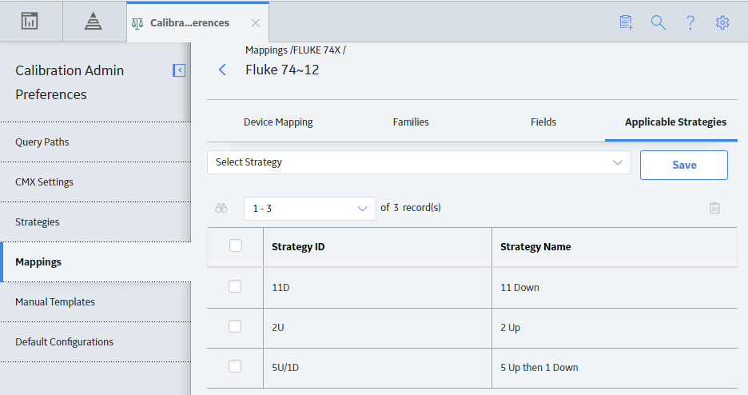748x395 pixels.
Task: Open the help question mark icon
Action: [x=690, y=22]
